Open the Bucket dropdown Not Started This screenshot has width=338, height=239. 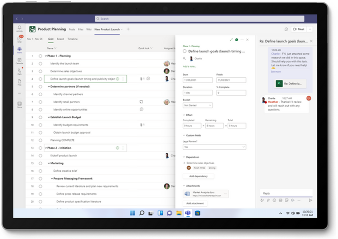[198, 105]
